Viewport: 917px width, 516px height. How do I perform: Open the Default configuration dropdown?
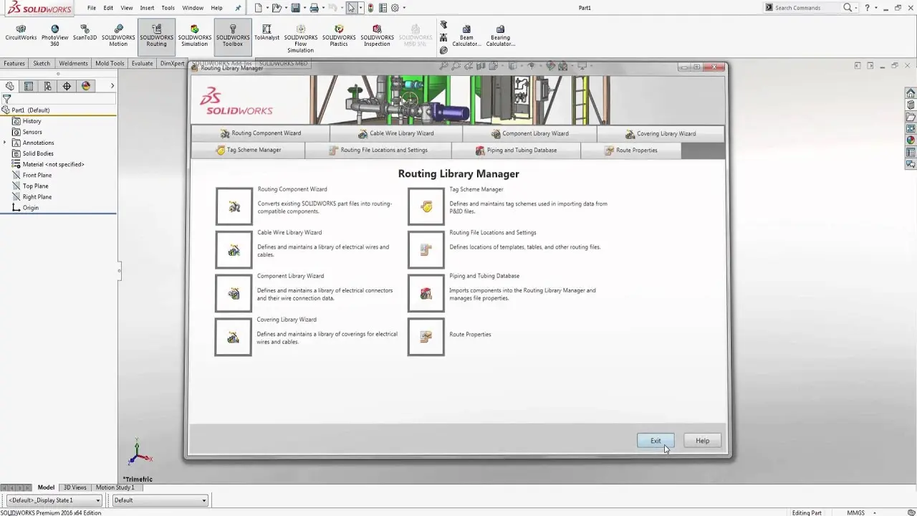tap(160, 500)
